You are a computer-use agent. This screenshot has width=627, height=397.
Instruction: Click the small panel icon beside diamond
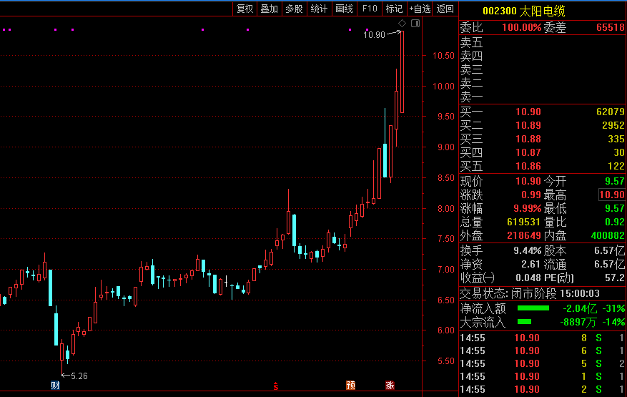[x=416, y=24]
